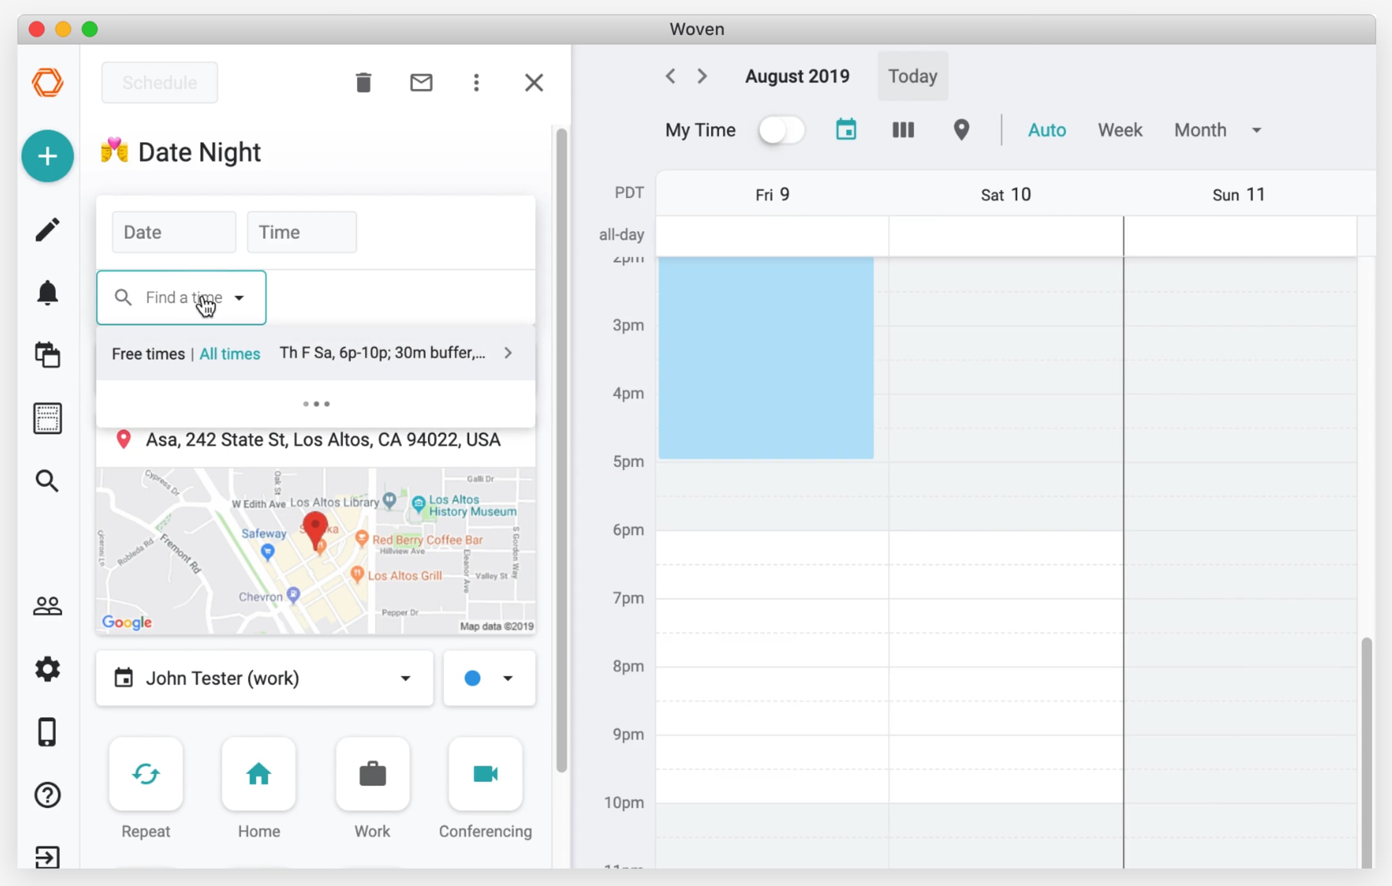This screenshot has width=1392, height=886.
Task: Select the All times option
Action: (230, 354)
